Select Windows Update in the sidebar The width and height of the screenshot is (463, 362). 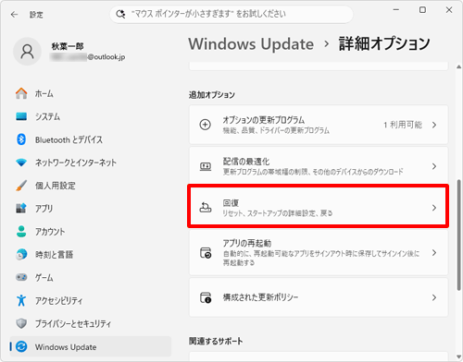(x=91, y=346)
